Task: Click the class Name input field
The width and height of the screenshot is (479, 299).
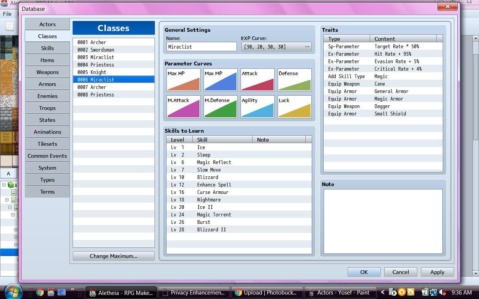Action: 201,47
